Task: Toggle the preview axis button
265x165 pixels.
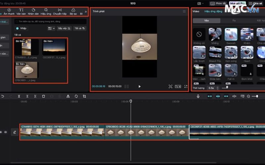Action: (x=234, y=96)
